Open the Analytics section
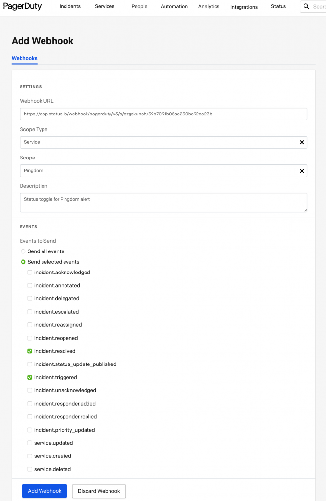Viewport: 326px width, 501px height. [209, 6]
